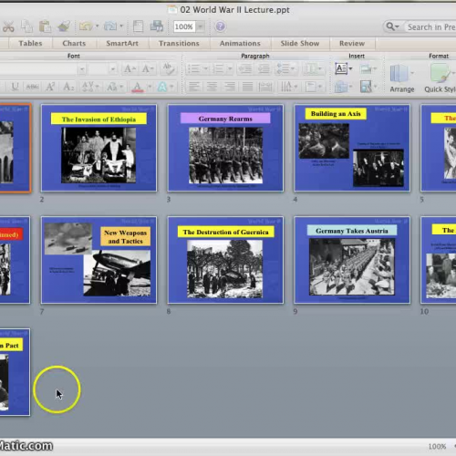This screenshot has height=456, width=456.
Task: Open the font size dropdown arrow
Action: [x=113, y=69]
